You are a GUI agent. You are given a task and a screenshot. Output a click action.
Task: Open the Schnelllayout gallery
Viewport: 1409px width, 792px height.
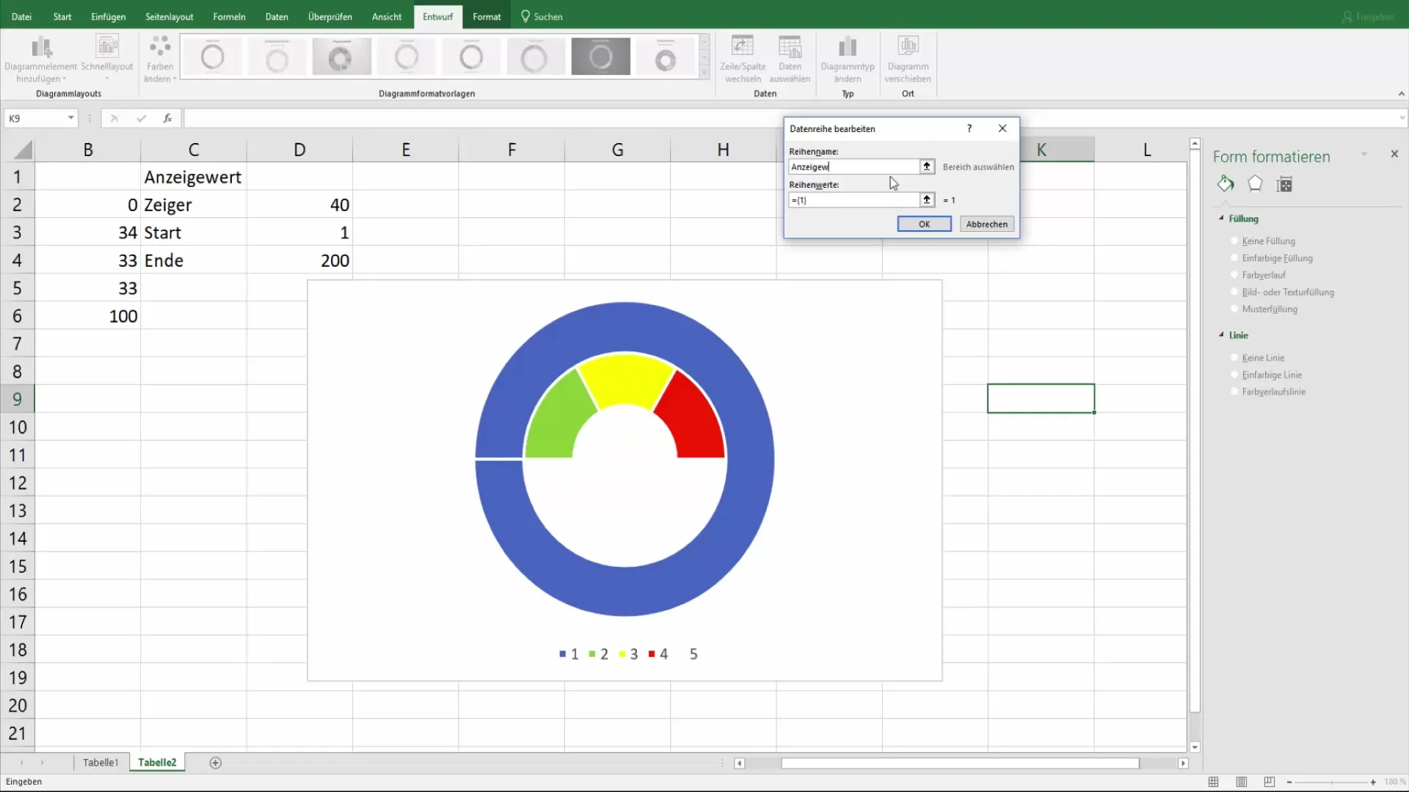(x=107, y=58)
